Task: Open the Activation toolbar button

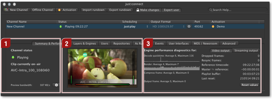Action: [67, 10]
